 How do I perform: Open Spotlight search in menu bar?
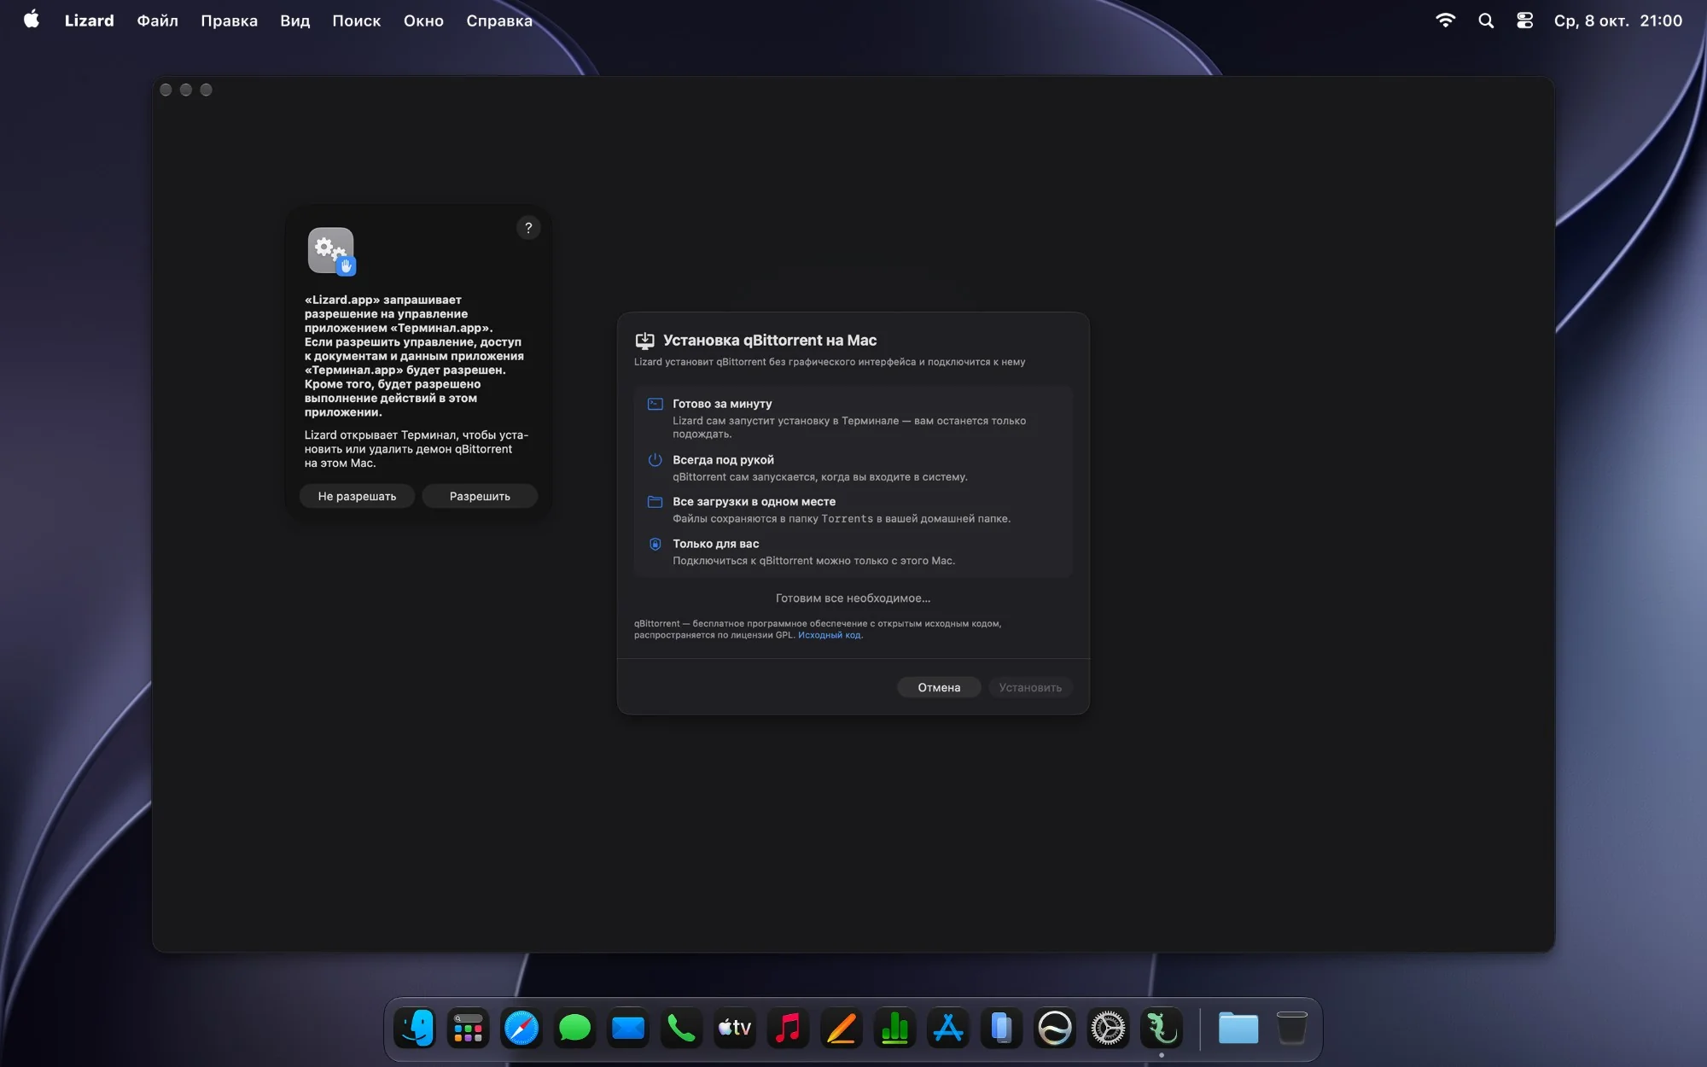(1486, 20)
